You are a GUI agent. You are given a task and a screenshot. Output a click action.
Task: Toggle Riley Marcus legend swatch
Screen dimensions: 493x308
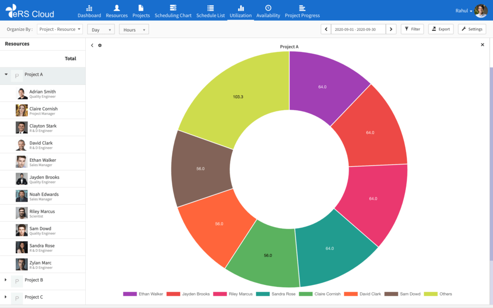click(220, 294)
